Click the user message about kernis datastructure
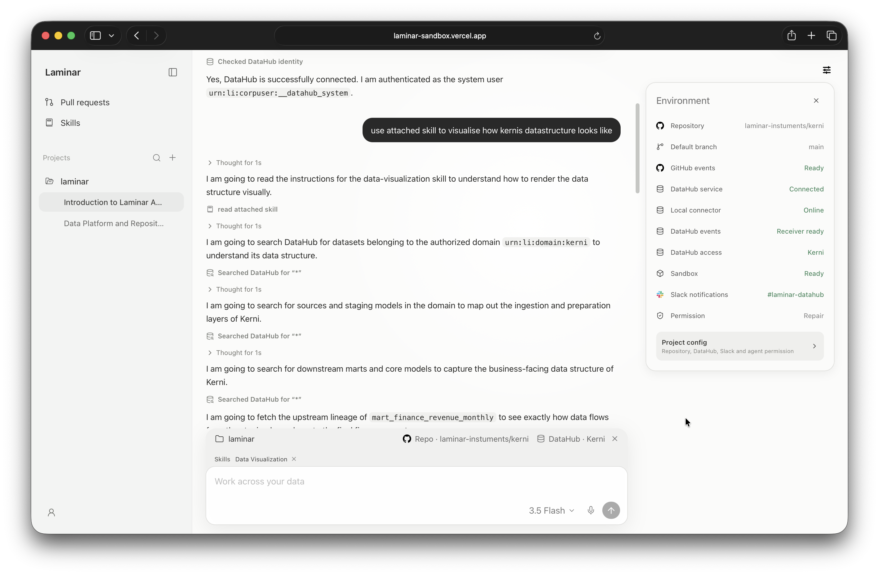Viewport: 879px width, 575px height. pos(491,130)
